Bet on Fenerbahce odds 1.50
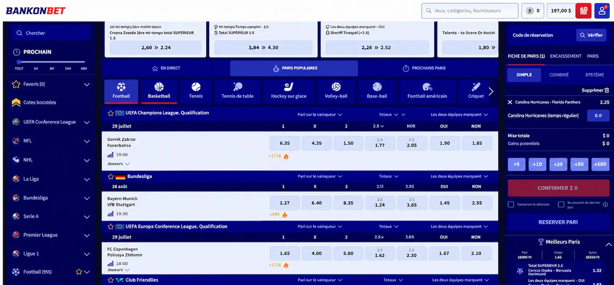The width and height of the screenshot is (614, 285). (x=349, y=143)
